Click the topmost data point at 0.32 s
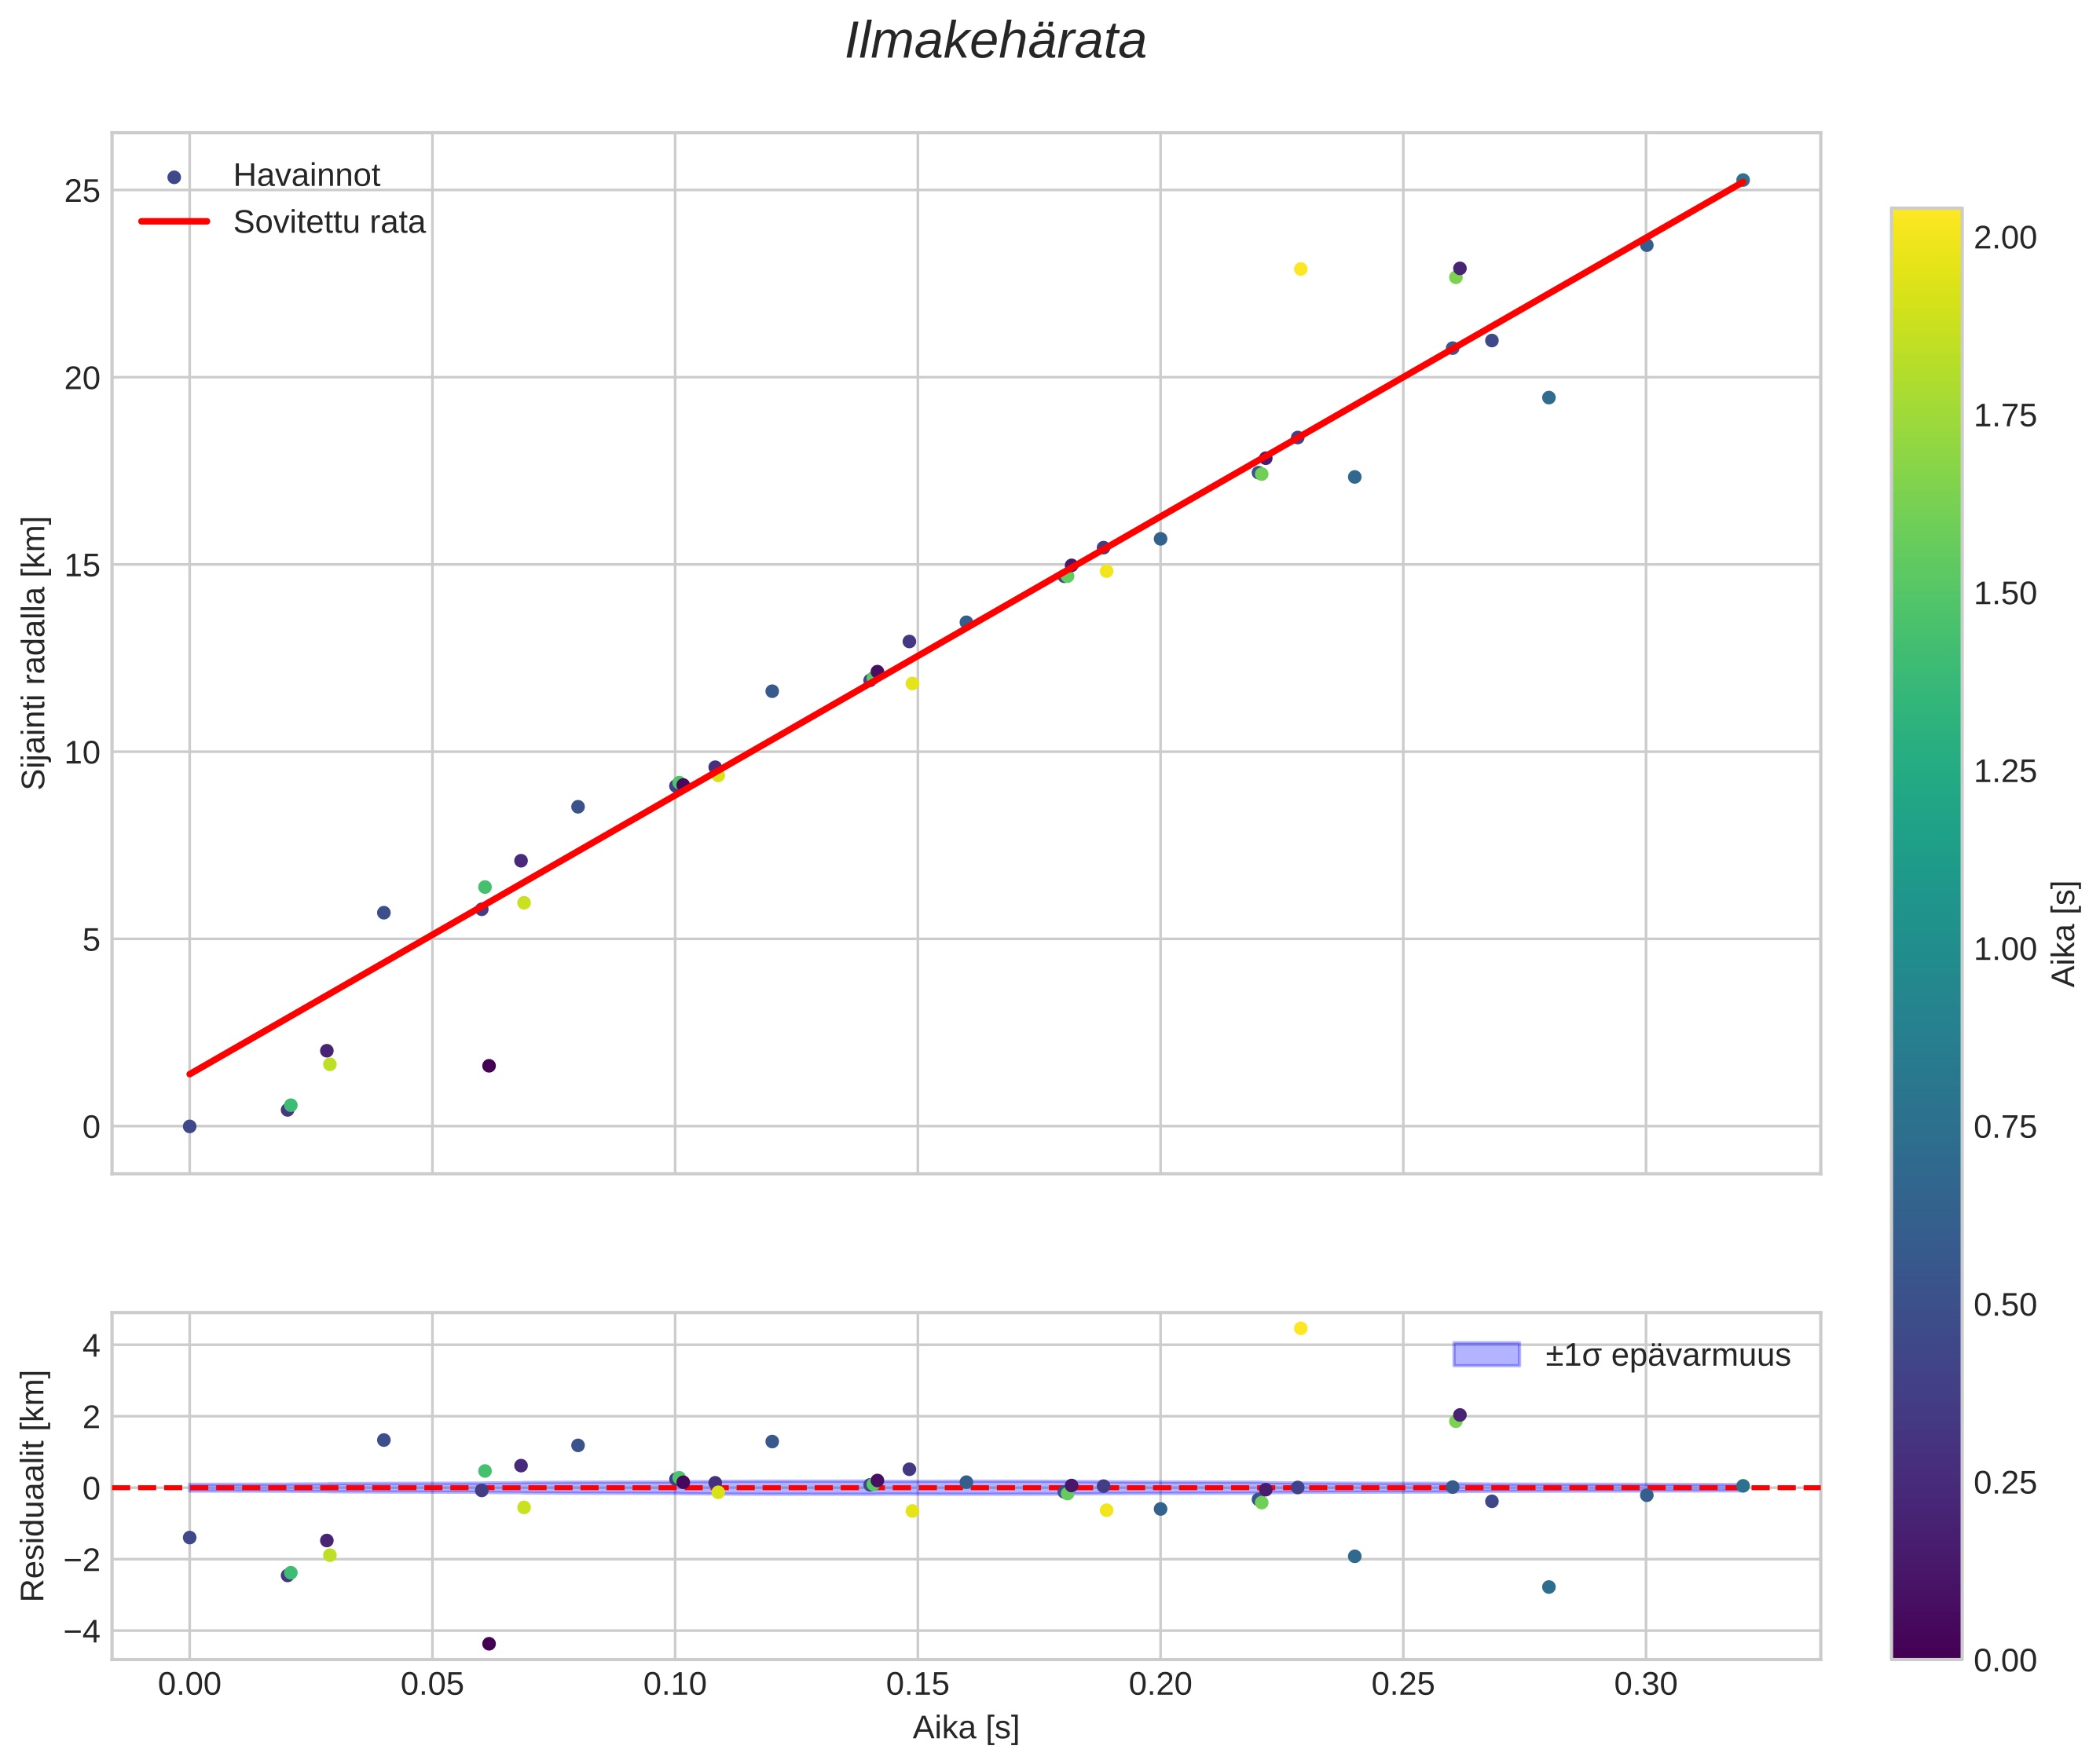2100x1764 pixels. point(1743,180)
